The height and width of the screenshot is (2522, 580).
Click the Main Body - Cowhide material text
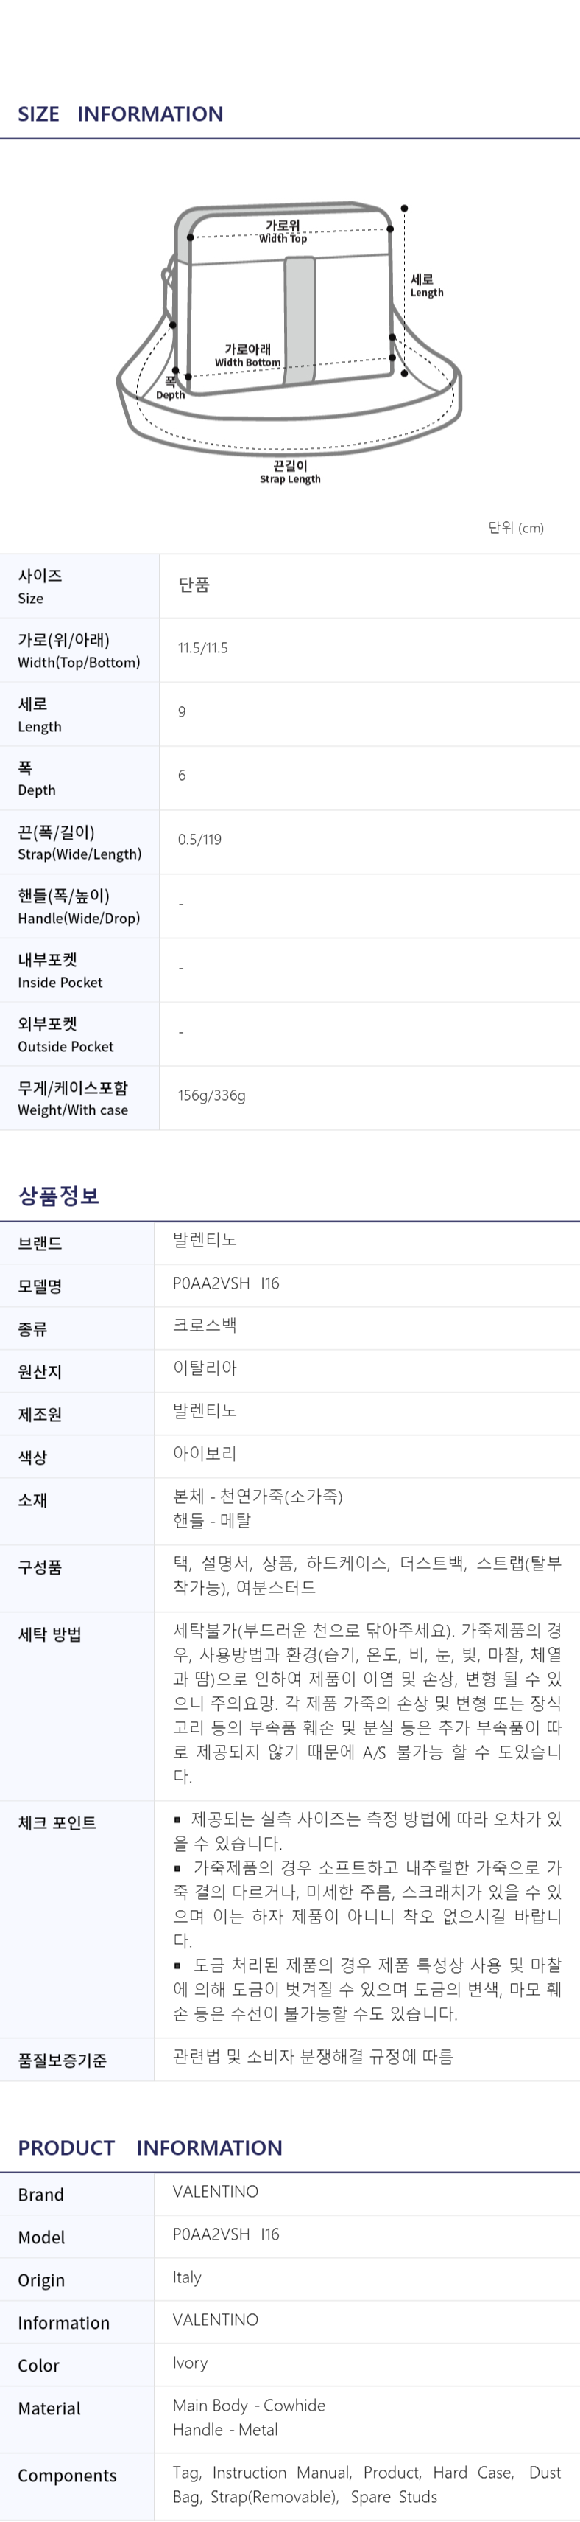[x=249, y=2406]
